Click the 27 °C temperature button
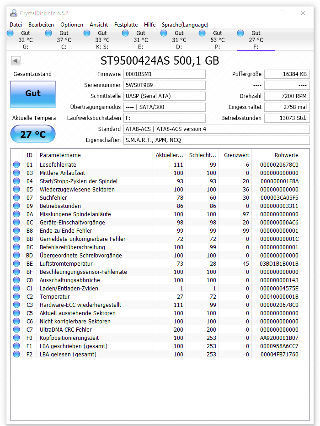 click(x=33, y=134)
